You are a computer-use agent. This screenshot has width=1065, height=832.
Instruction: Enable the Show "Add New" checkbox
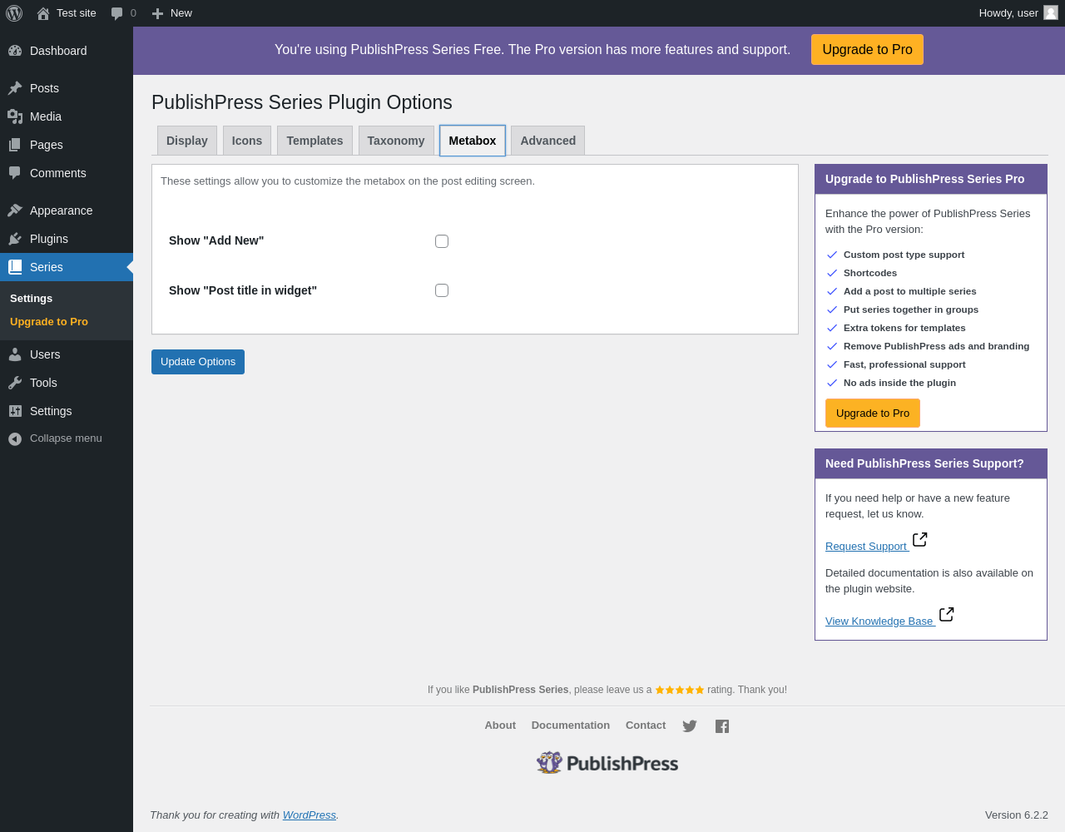442,241
